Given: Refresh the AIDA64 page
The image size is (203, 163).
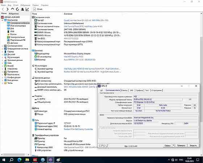Looking at the screenshot, I should pos(17,9).
